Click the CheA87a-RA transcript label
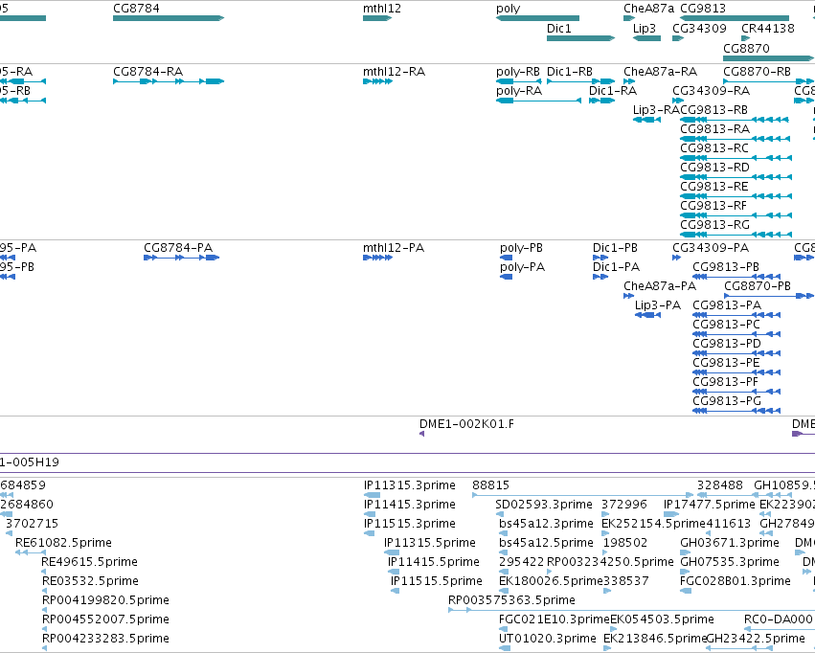 pyautogui.click(x=660, y=72)
